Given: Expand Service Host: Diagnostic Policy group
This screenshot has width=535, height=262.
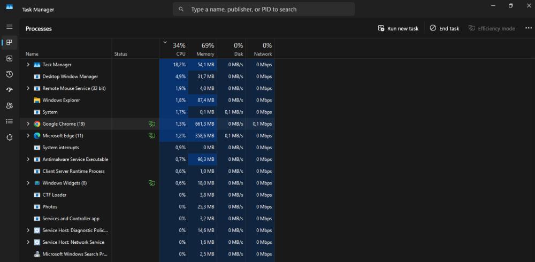Looking at the screenshot, I should (28, 230).
